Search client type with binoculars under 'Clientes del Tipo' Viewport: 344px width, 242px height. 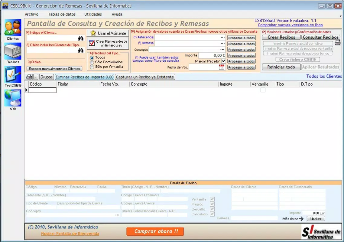click(80, 50)
